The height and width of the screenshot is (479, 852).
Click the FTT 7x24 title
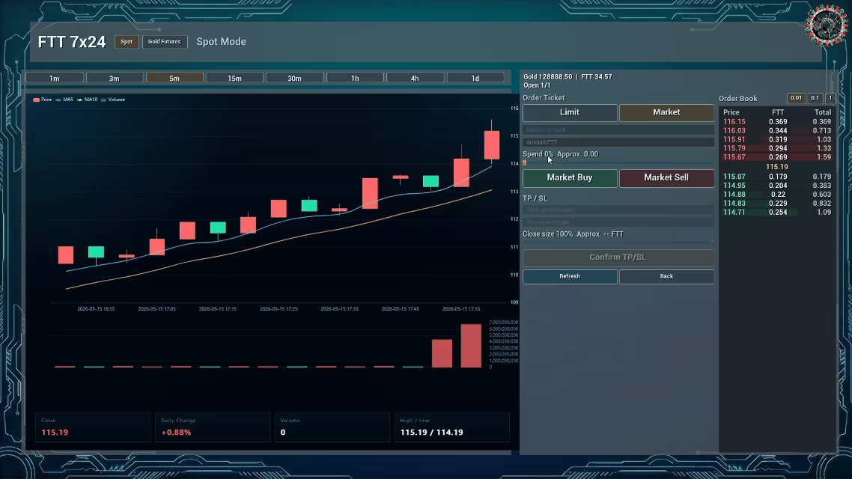coord(72,42)
